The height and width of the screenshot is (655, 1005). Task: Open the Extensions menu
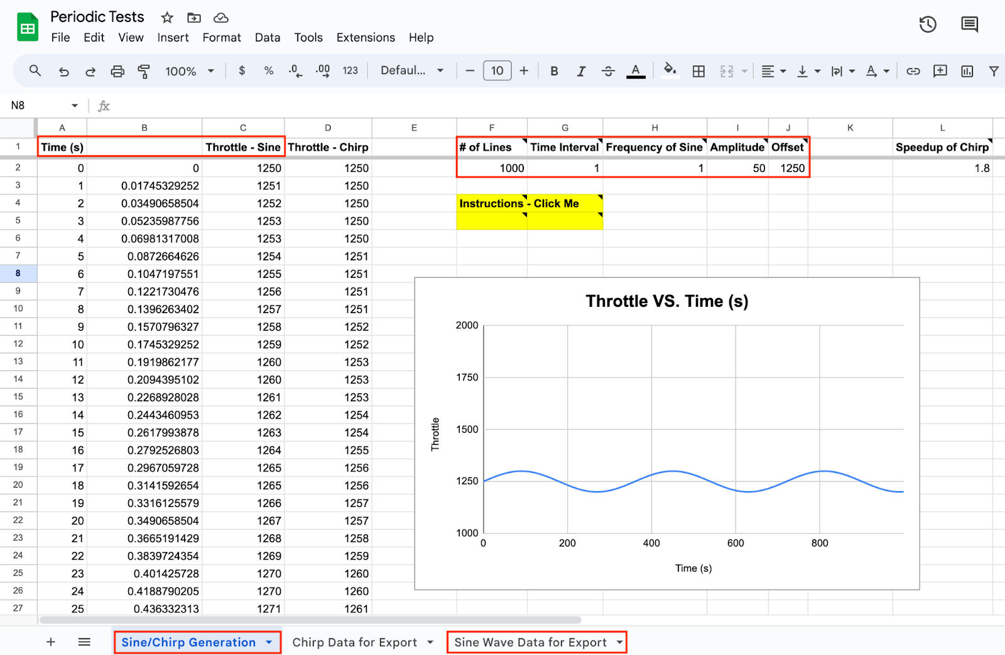coord(366,38)
